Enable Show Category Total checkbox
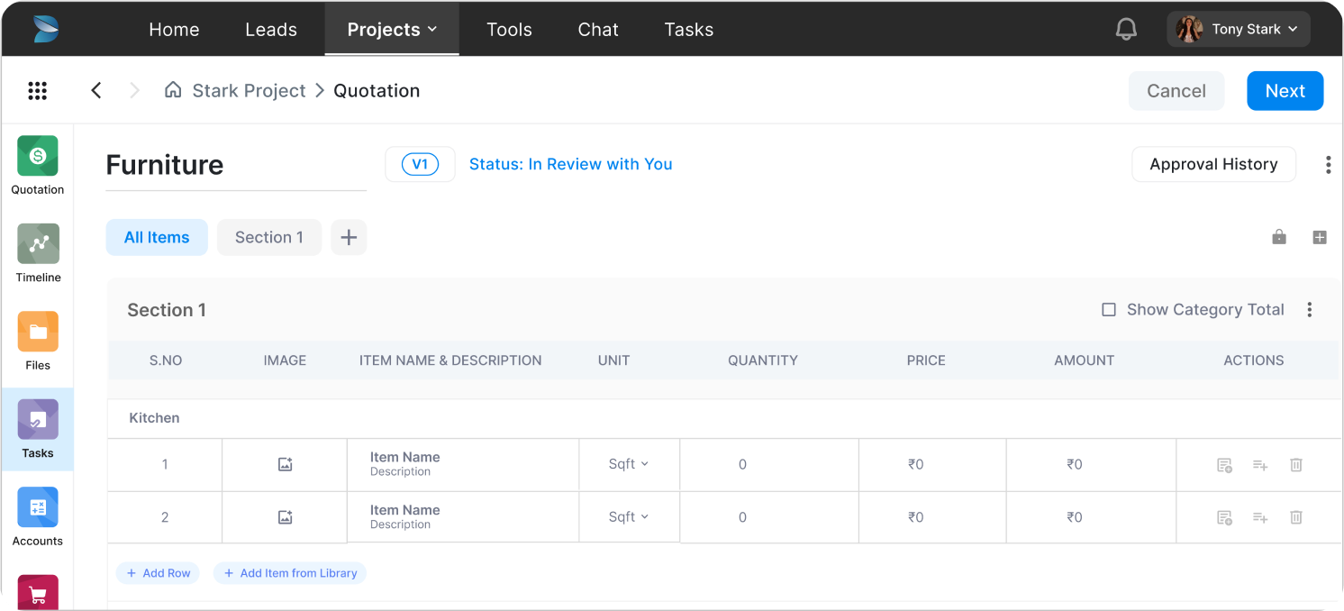 tap(1109, 310)
